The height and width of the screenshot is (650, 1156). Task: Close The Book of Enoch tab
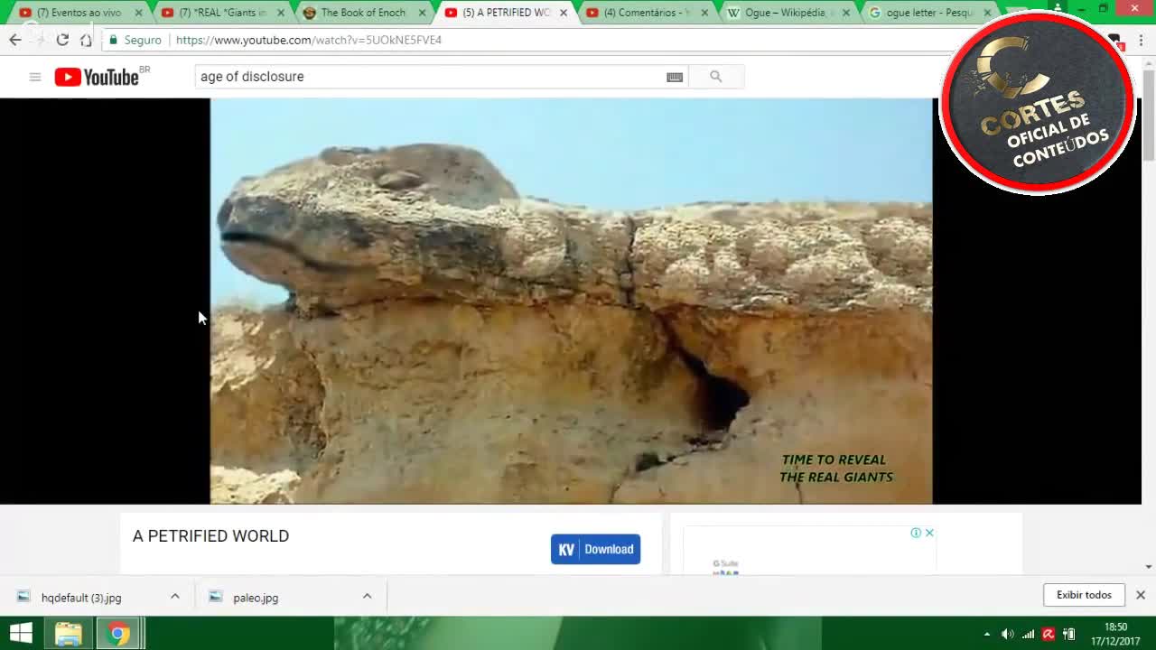pyautogui.click(x=422, y=13)
